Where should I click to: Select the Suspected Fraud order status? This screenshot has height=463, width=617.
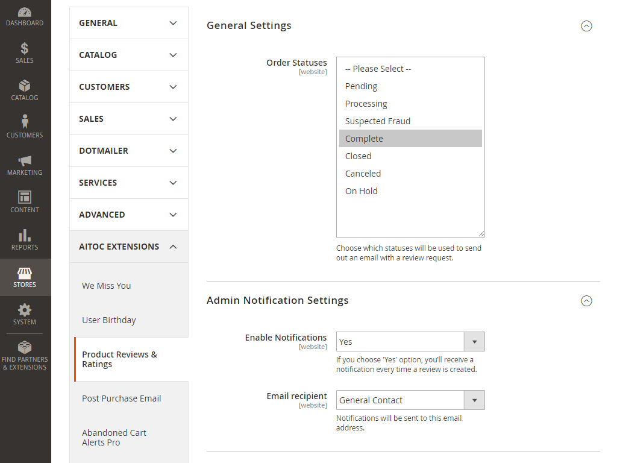coord(410,121)
